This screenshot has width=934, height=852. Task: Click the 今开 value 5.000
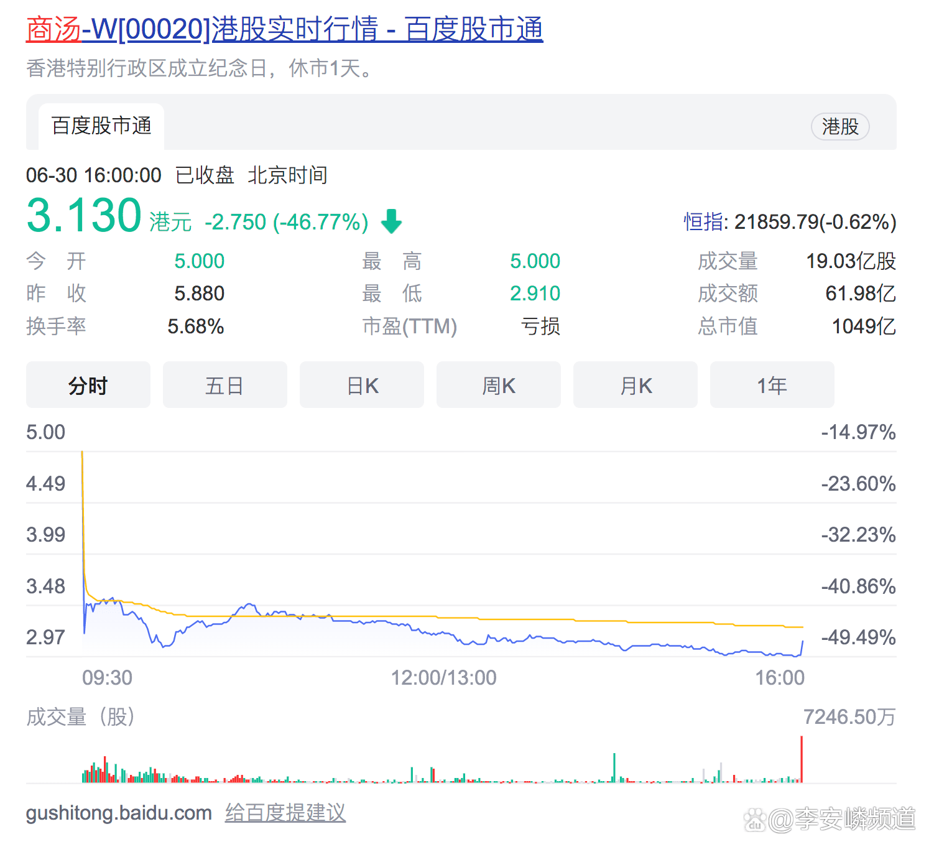point(199,261)
